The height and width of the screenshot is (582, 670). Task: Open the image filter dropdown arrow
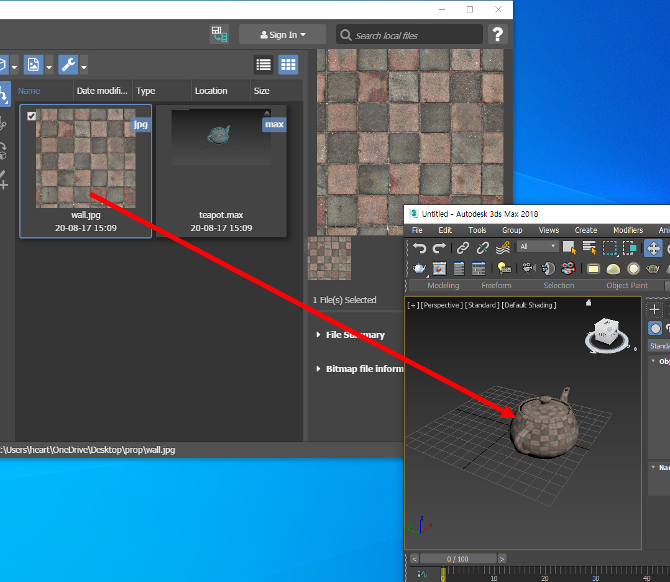pos(48,65)
